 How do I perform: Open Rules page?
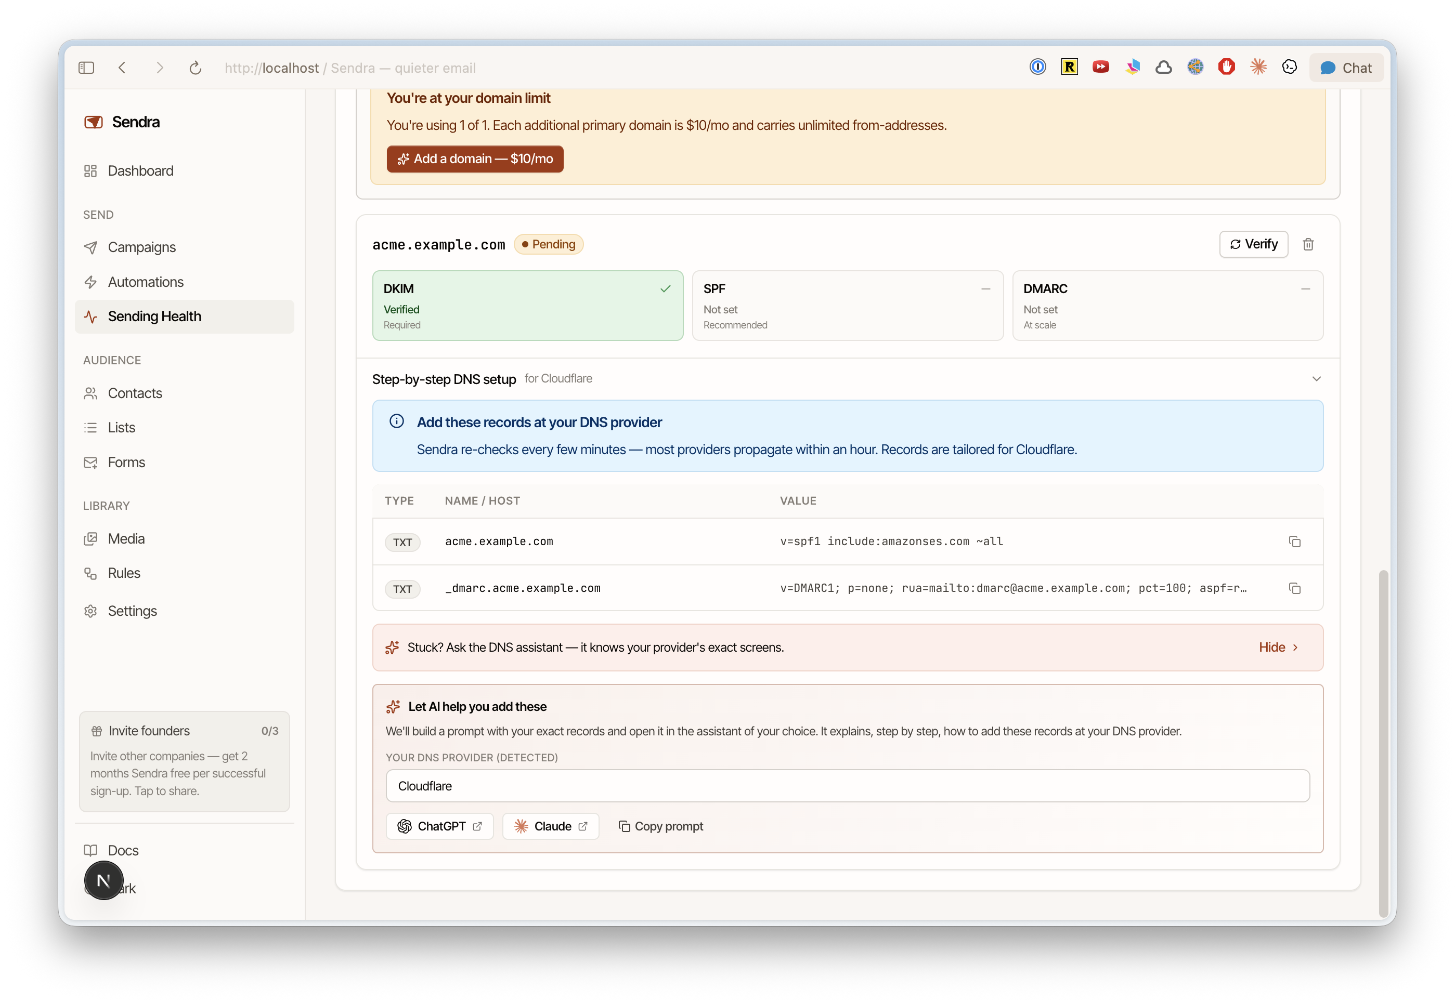pyautogui.click(x=184, y=574)
